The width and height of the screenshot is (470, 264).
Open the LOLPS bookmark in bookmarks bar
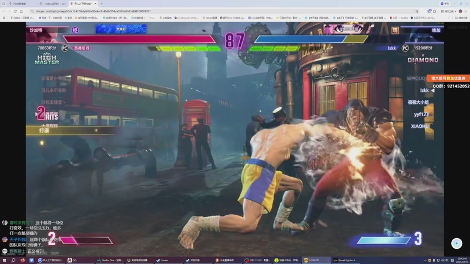[x=422, y=18]
